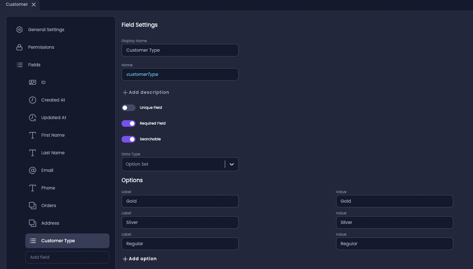Click the Add field input box
The width and height of the screenshot is (473, 269).
click(x=67, y=257)
